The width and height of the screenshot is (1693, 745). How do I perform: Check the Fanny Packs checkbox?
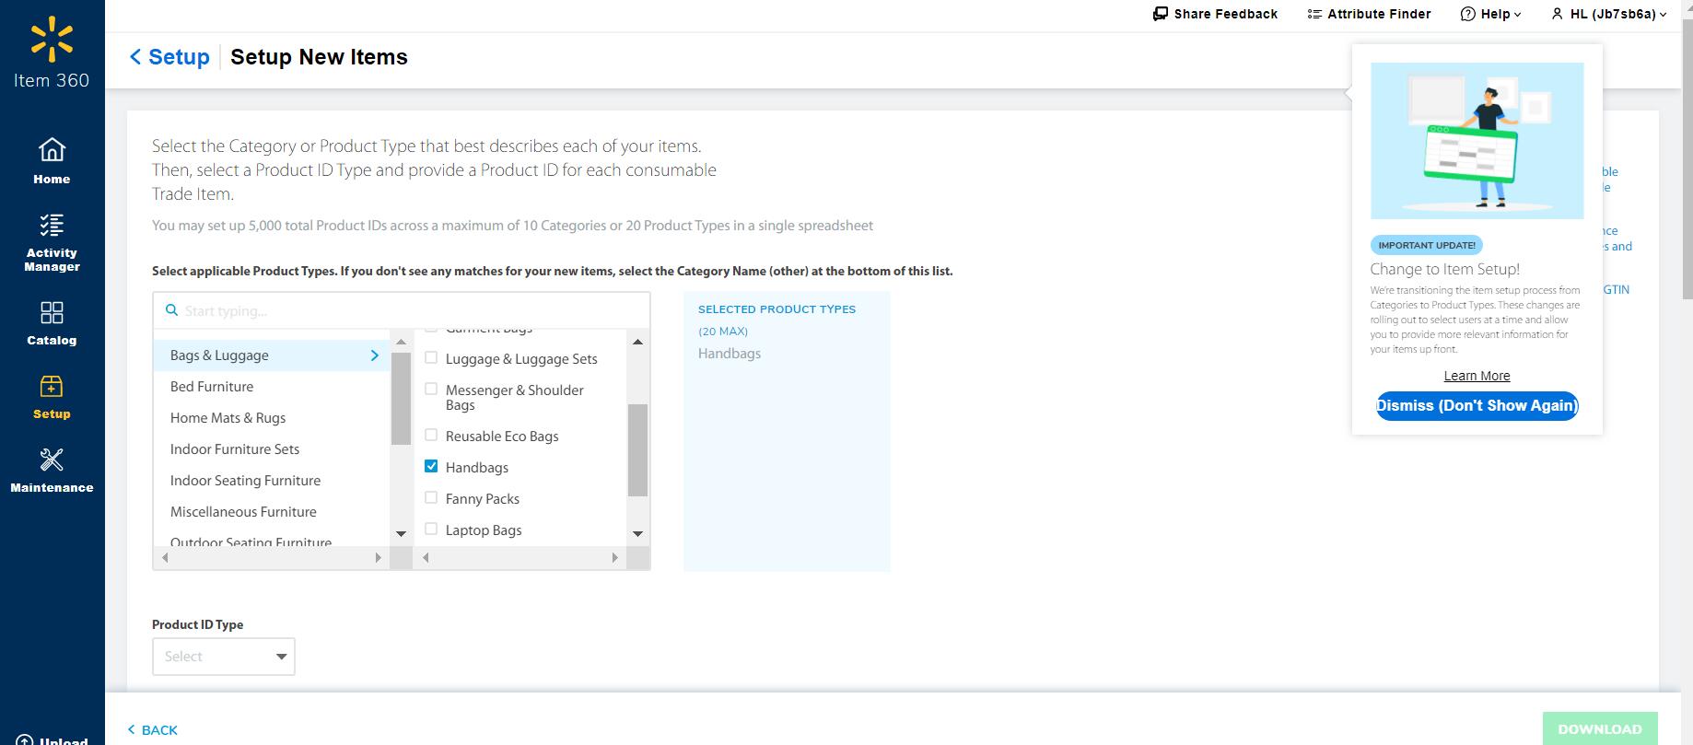(431, 497)
